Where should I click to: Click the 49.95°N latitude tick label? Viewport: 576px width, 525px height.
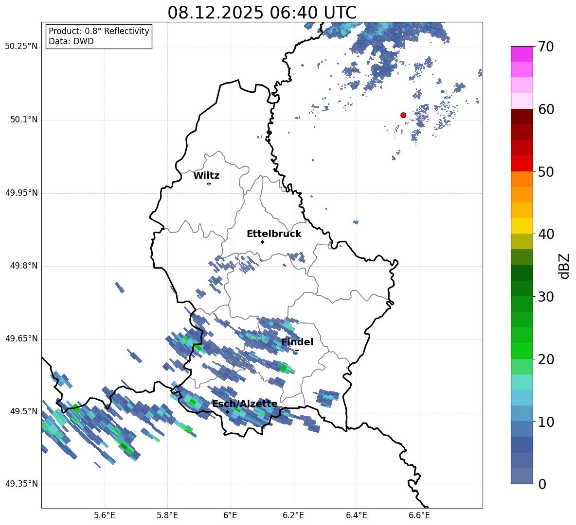point(21,193)
